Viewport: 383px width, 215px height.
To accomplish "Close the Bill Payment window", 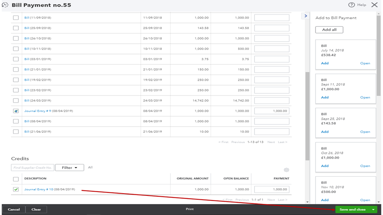I will 374,5.
